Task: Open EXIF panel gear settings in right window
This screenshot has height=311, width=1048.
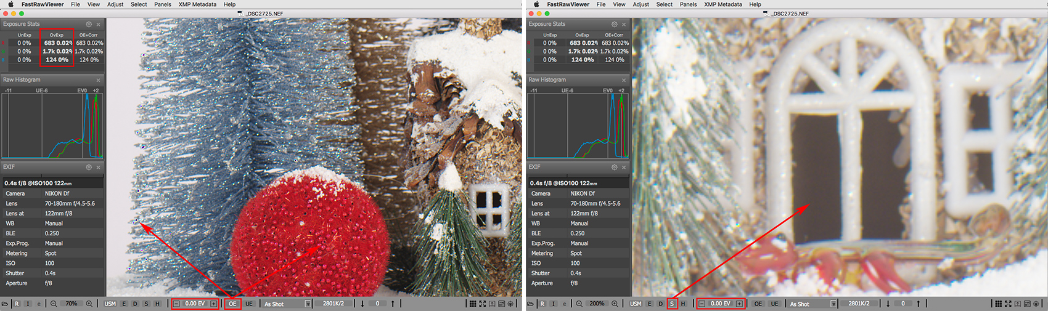Action: coord(614,167)
